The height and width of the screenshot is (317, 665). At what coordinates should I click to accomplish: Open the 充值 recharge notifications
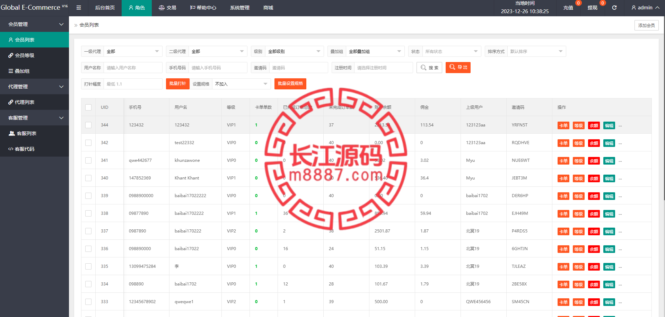click(x=568, y=8)
